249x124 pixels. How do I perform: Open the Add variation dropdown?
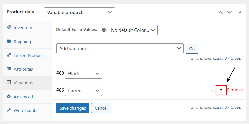tap(120, 48)
